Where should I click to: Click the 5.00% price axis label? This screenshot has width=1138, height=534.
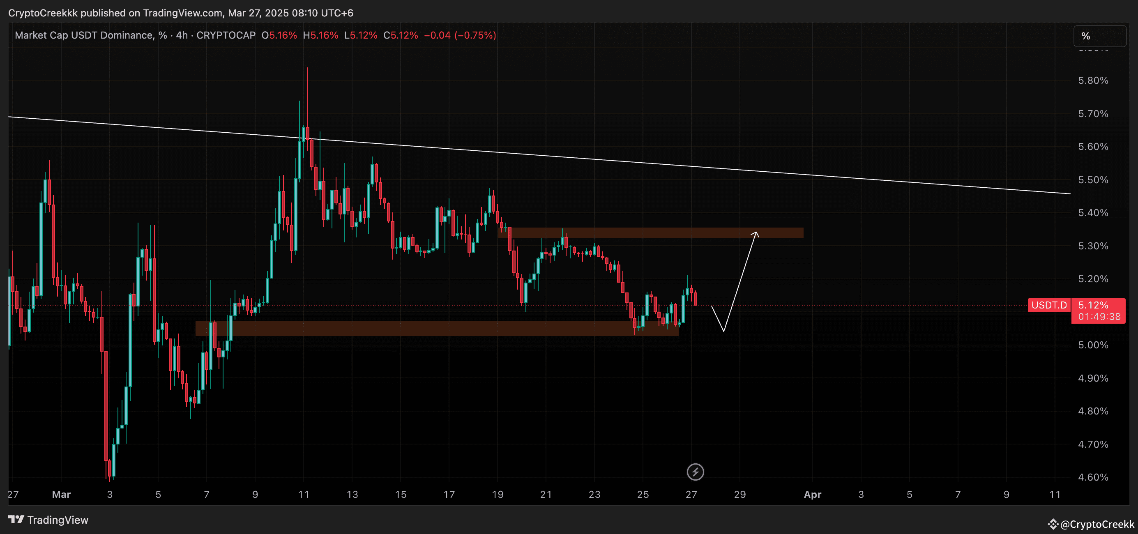click(1093, 345)
